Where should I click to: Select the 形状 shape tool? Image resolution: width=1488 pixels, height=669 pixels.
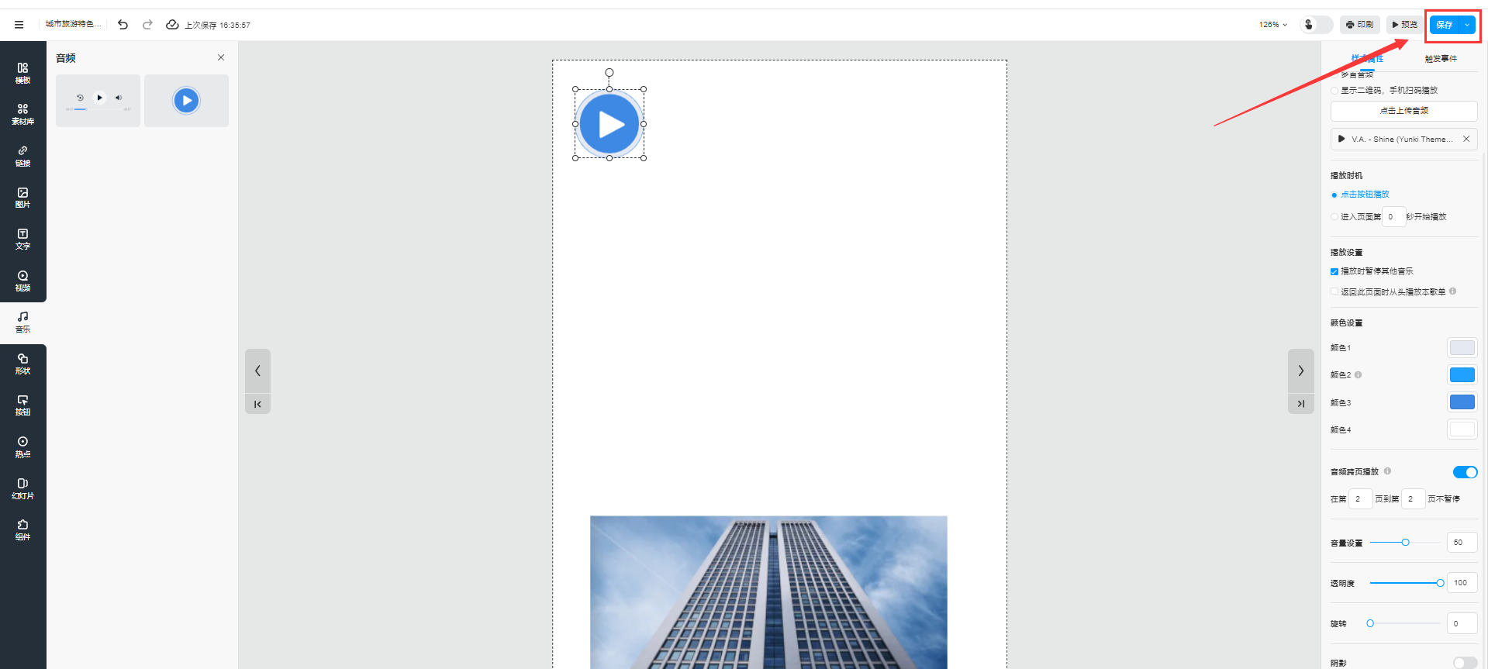(22, 364)
